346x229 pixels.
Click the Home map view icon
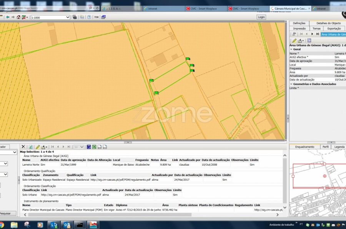point(18,17)
